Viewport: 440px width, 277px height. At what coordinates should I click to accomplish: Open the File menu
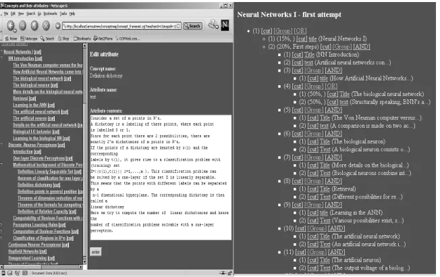[x=6, y=14]
